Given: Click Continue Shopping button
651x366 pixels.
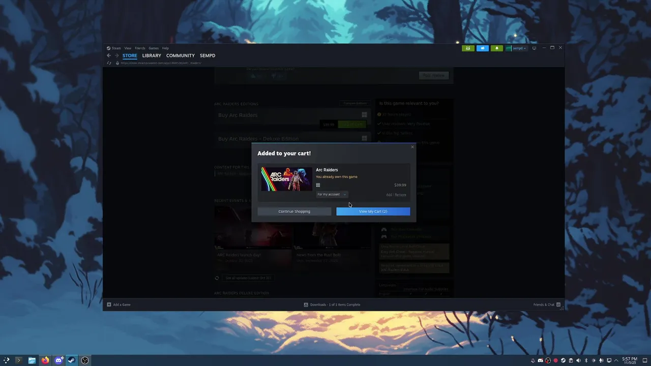Looking at the screenshot, I should (x=294, y=211).
